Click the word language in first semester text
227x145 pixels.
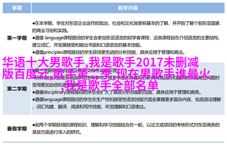(x=54, y=38)
